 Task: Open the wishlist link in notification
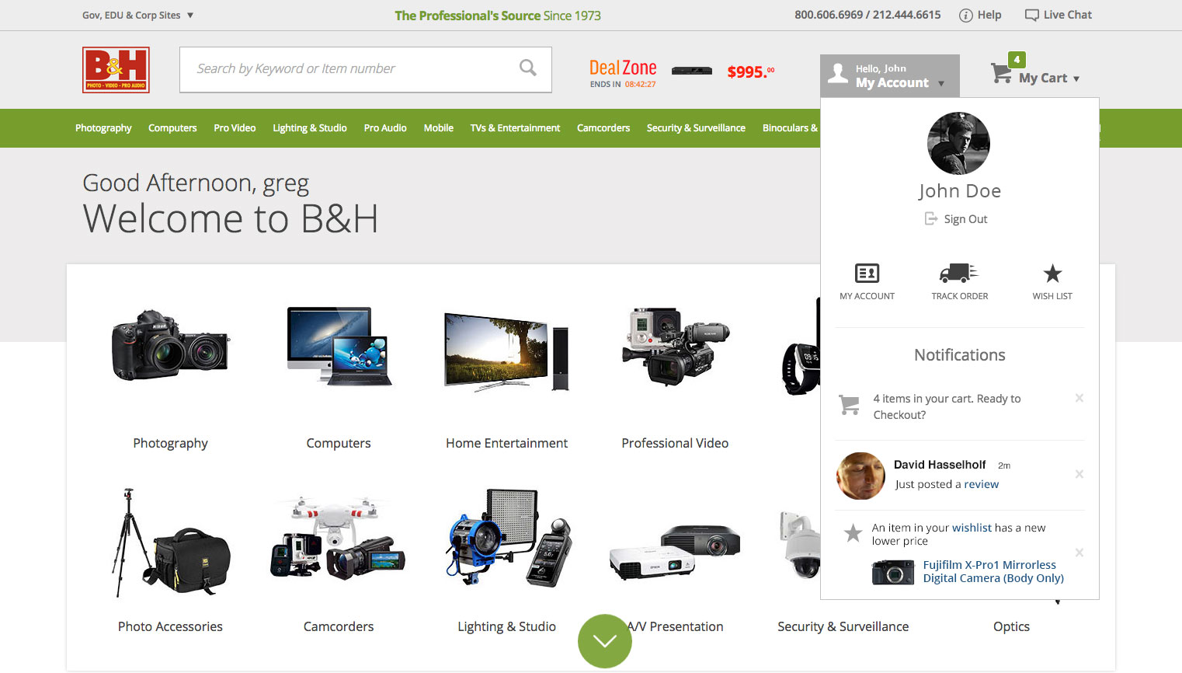pos(972,528)
